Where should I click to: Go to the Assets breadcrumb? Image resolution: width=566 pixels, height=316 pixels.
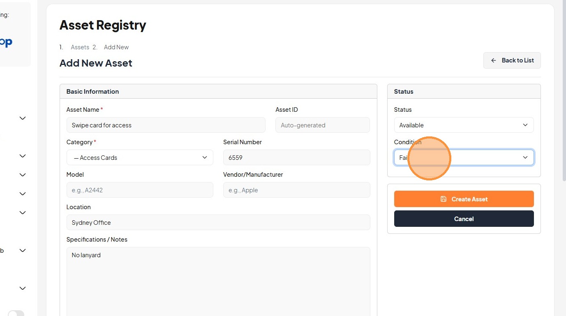tap(80, 47)
